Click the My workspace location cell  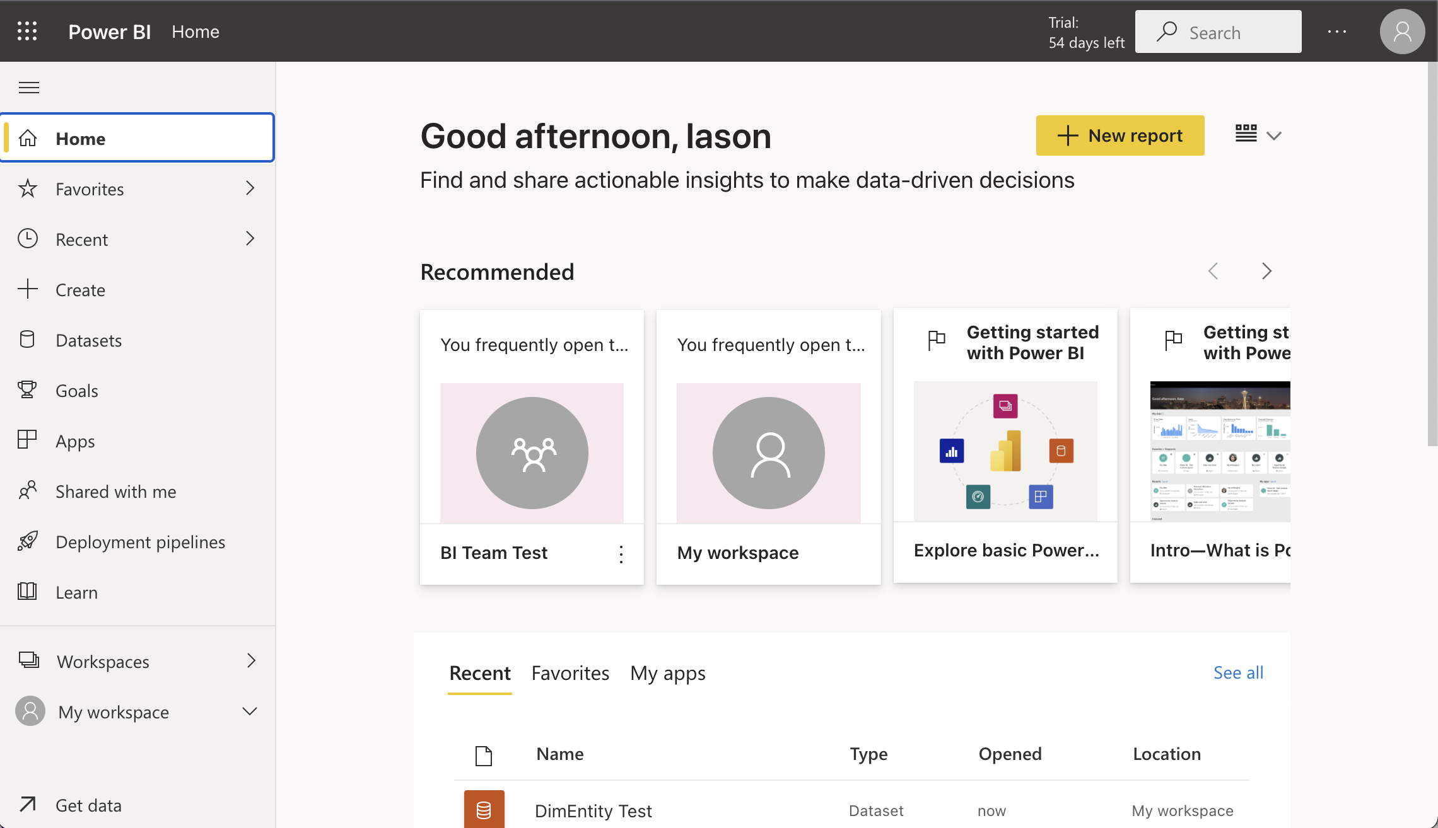pyautogui.click(x=1183, y=811)
